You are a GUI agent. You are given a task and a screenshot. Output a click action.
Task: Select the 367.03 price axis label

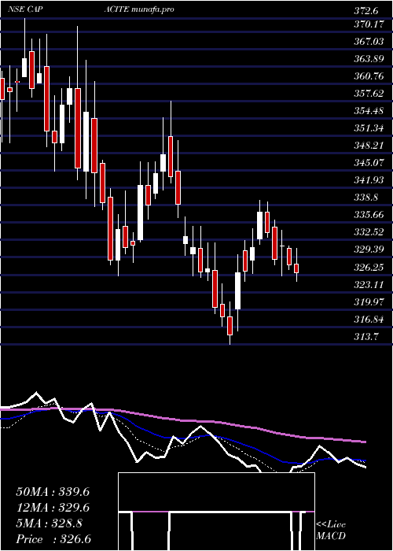tap(369, 42)
